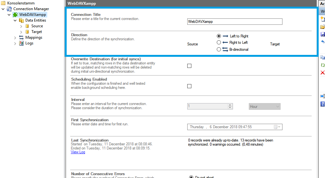Open the Hour interval unit dropdown

pos(264,107)
